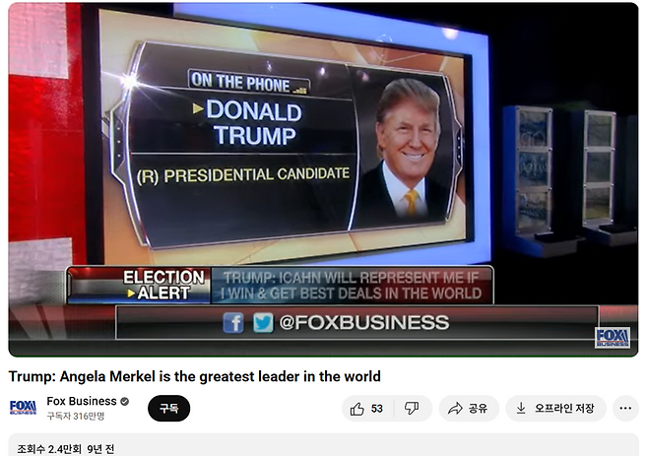Click the Fox Business channel avatar logo

(x=24, y=408)
